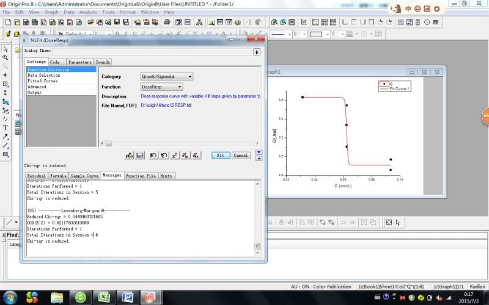Click the clock Date & Time stamp icon
Viewport: 489px width, 305px height.
pos(427,22)
